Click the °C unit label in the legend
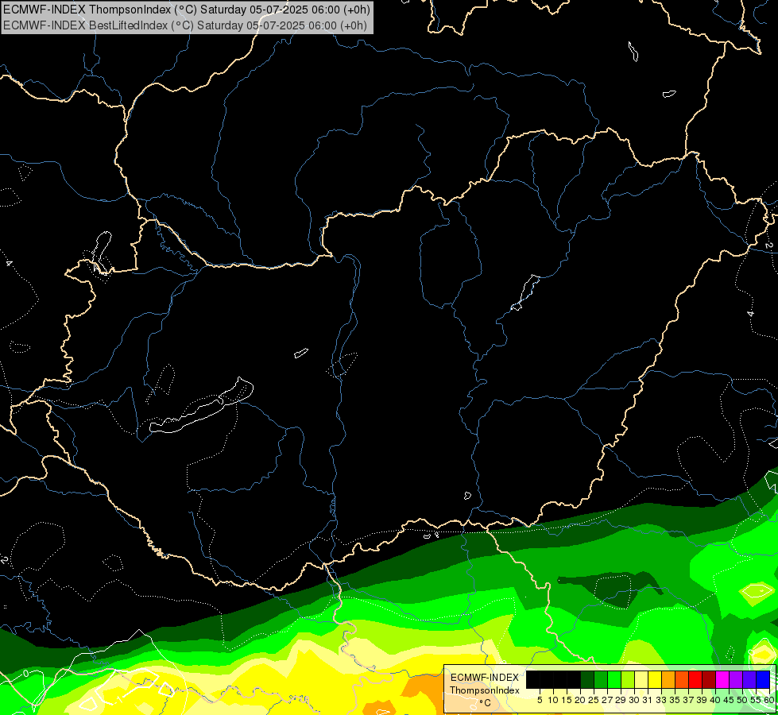778x715 pixels. point(485,703)
